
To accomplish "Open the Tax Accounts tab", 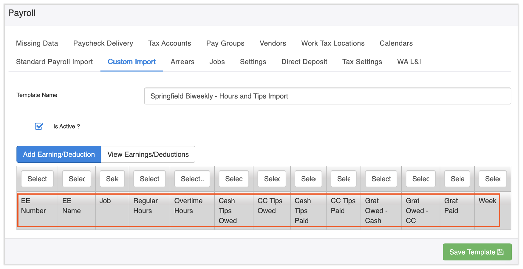I will pyautogui.click(x=169, y=43).
